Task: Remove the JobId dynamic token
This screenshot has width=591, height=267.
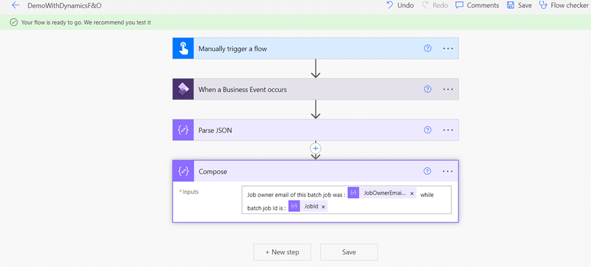Action: (x=323, y=207)
